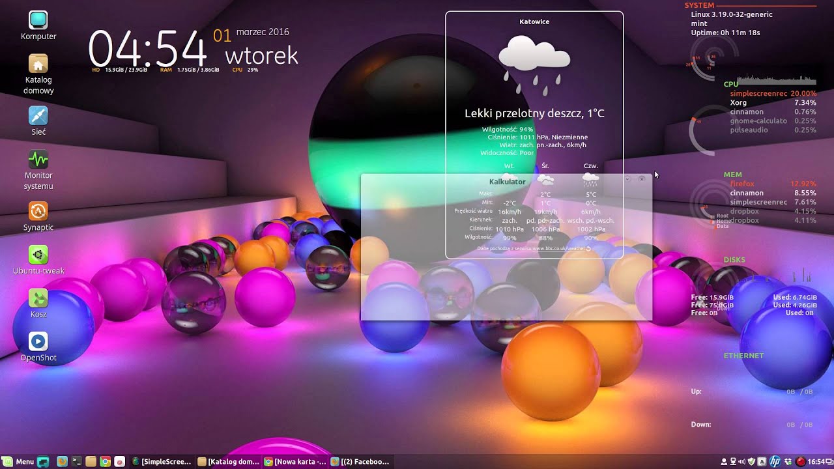Open the Komputer desktop icon
The height and width of the screenshot is (469, 834).
38,26
